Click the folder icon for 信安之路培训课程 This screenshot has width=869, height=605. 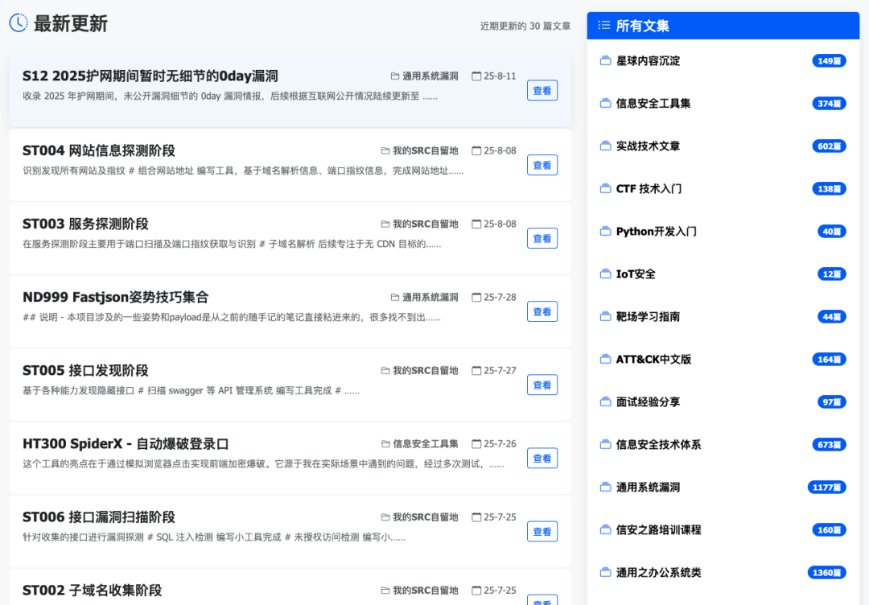(x=606, y=529)
